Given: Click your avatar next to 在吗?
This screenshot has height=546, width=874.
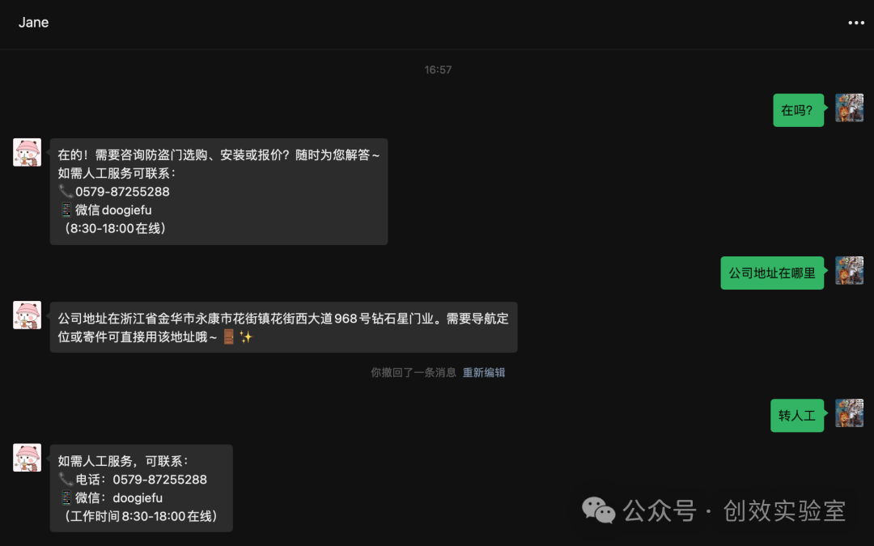Looking at the screenshot, I should tap(849, 108).
